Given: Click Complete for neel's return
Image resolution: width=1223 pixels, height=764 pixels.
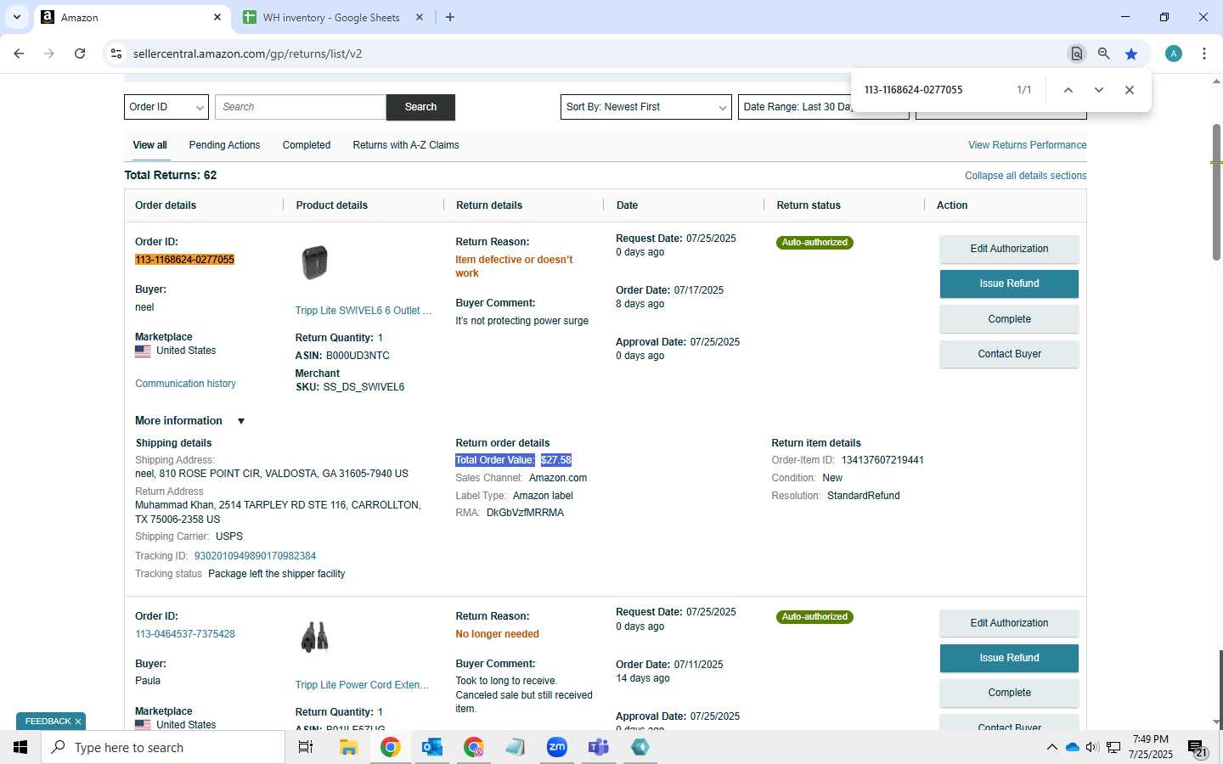Looking at the screenshot, I should pos(1009,319).
